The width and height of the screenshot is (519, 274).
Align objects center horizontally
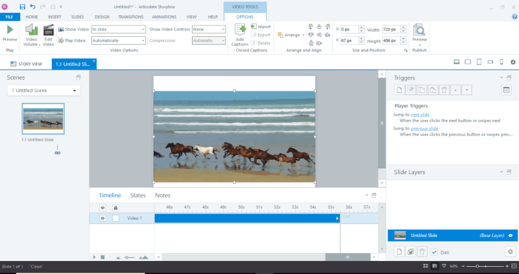pos(319,27)
